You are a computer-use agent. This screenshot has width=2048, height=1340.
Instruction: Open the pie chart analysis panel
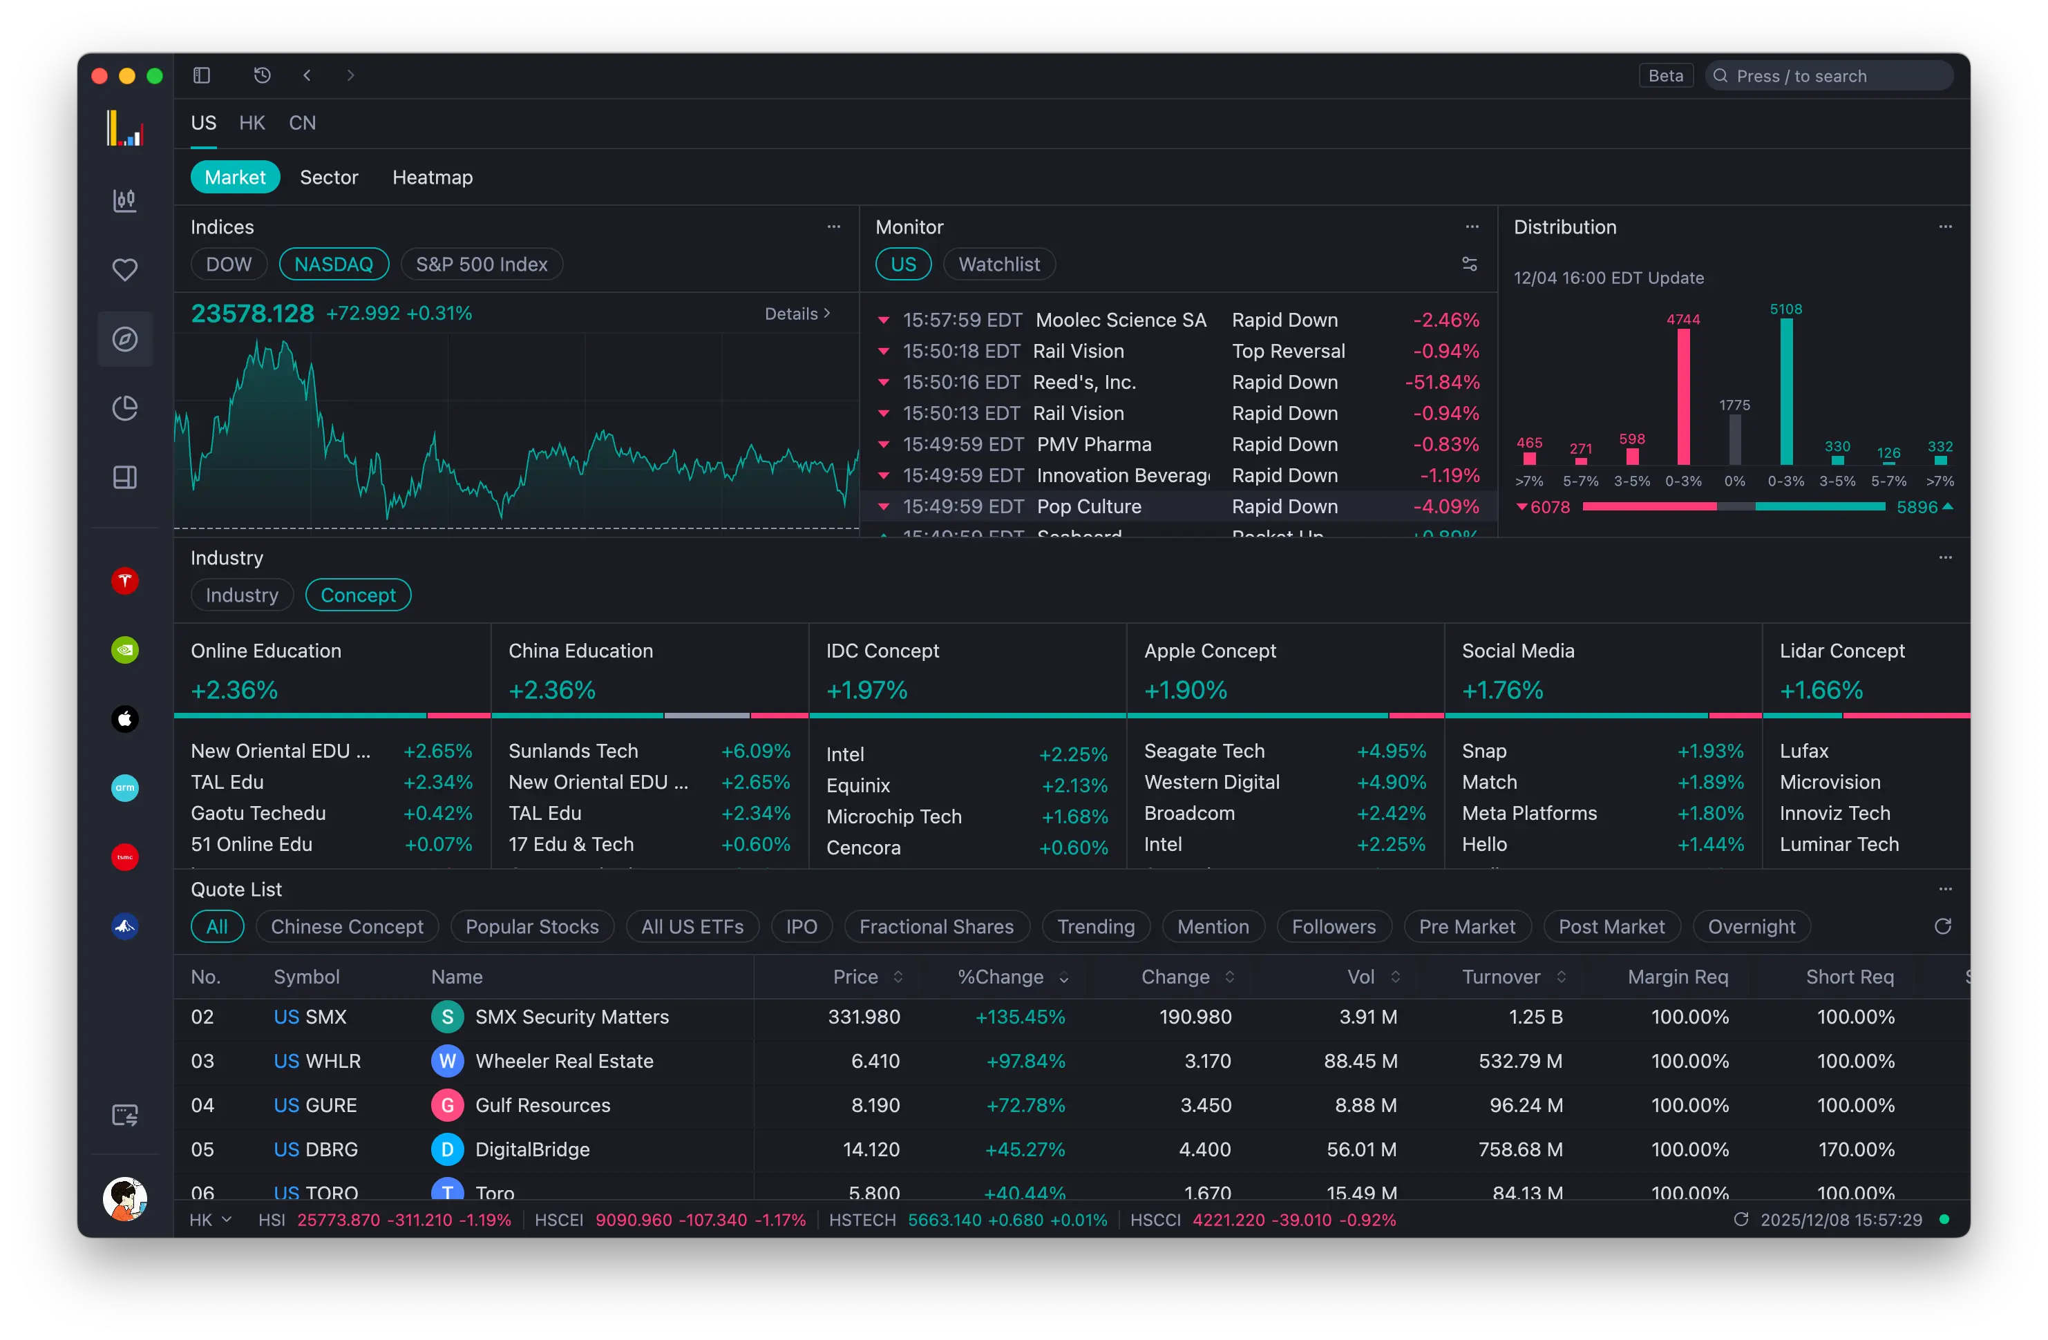(126, 408)
